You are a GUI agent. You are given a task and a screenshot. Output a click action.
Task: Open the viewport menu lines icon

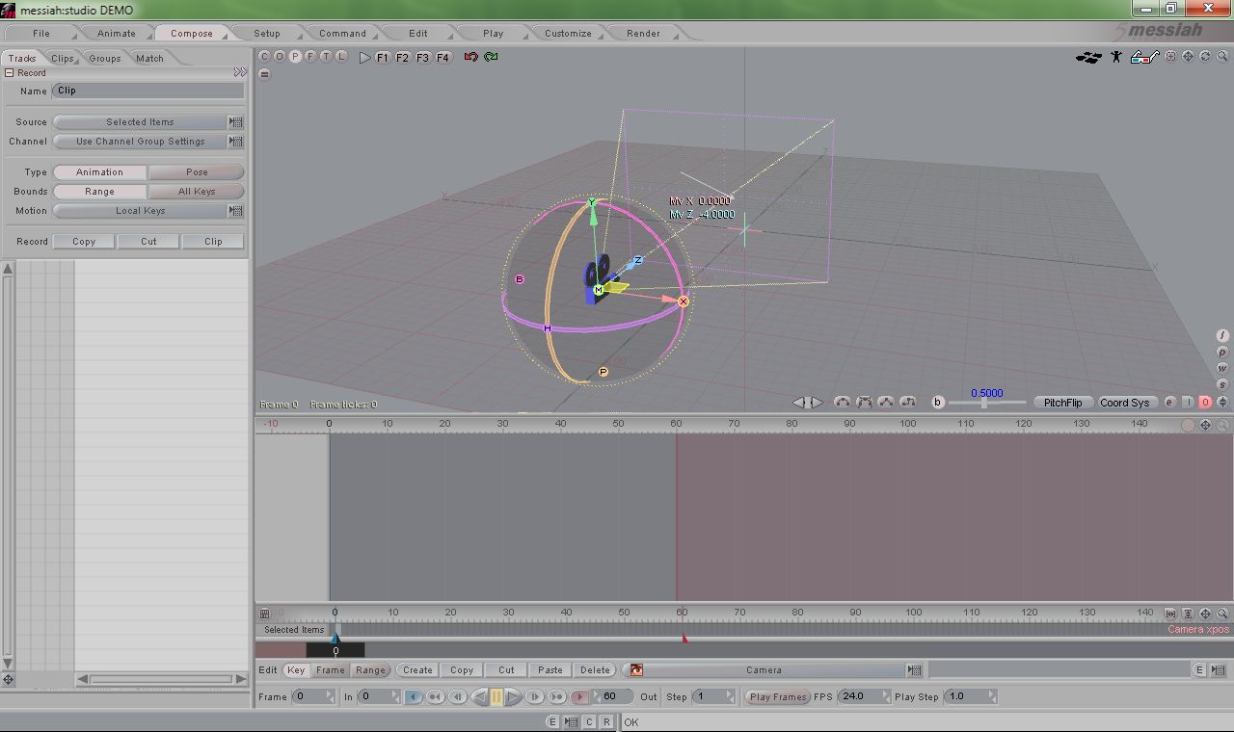pyautogui.click(x=264, y=73)
